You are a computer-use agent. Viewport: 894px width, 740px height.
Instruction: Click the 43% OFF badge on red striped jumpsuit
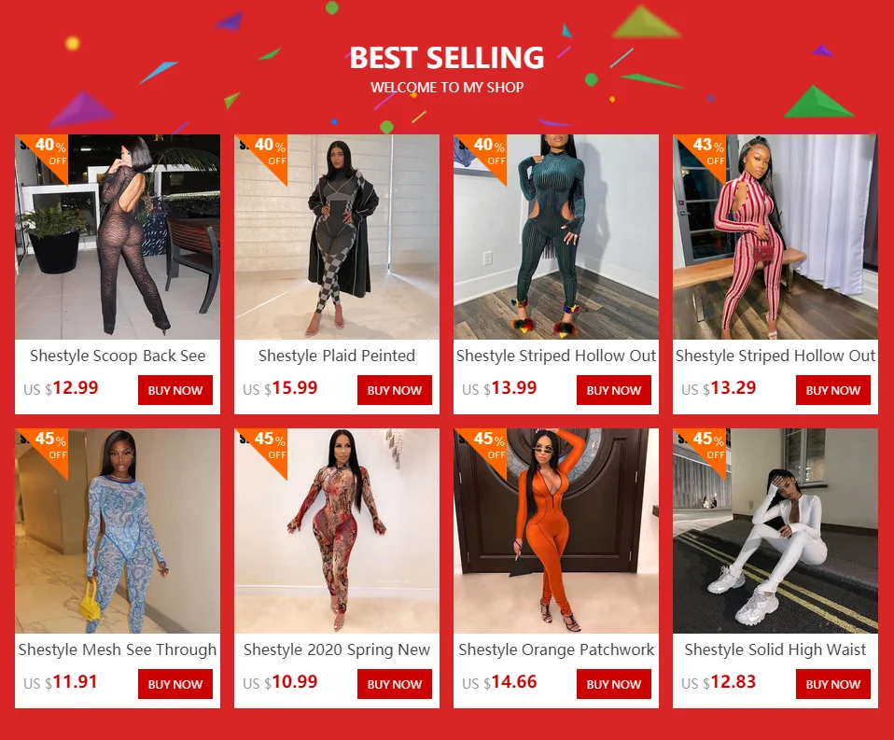pos(701,153)
